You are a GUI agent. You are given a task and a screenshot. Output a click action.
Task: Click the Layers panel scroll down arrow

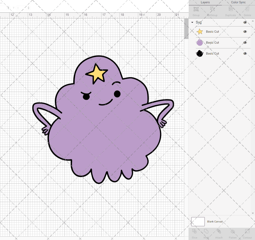click(x=252, y=213)
